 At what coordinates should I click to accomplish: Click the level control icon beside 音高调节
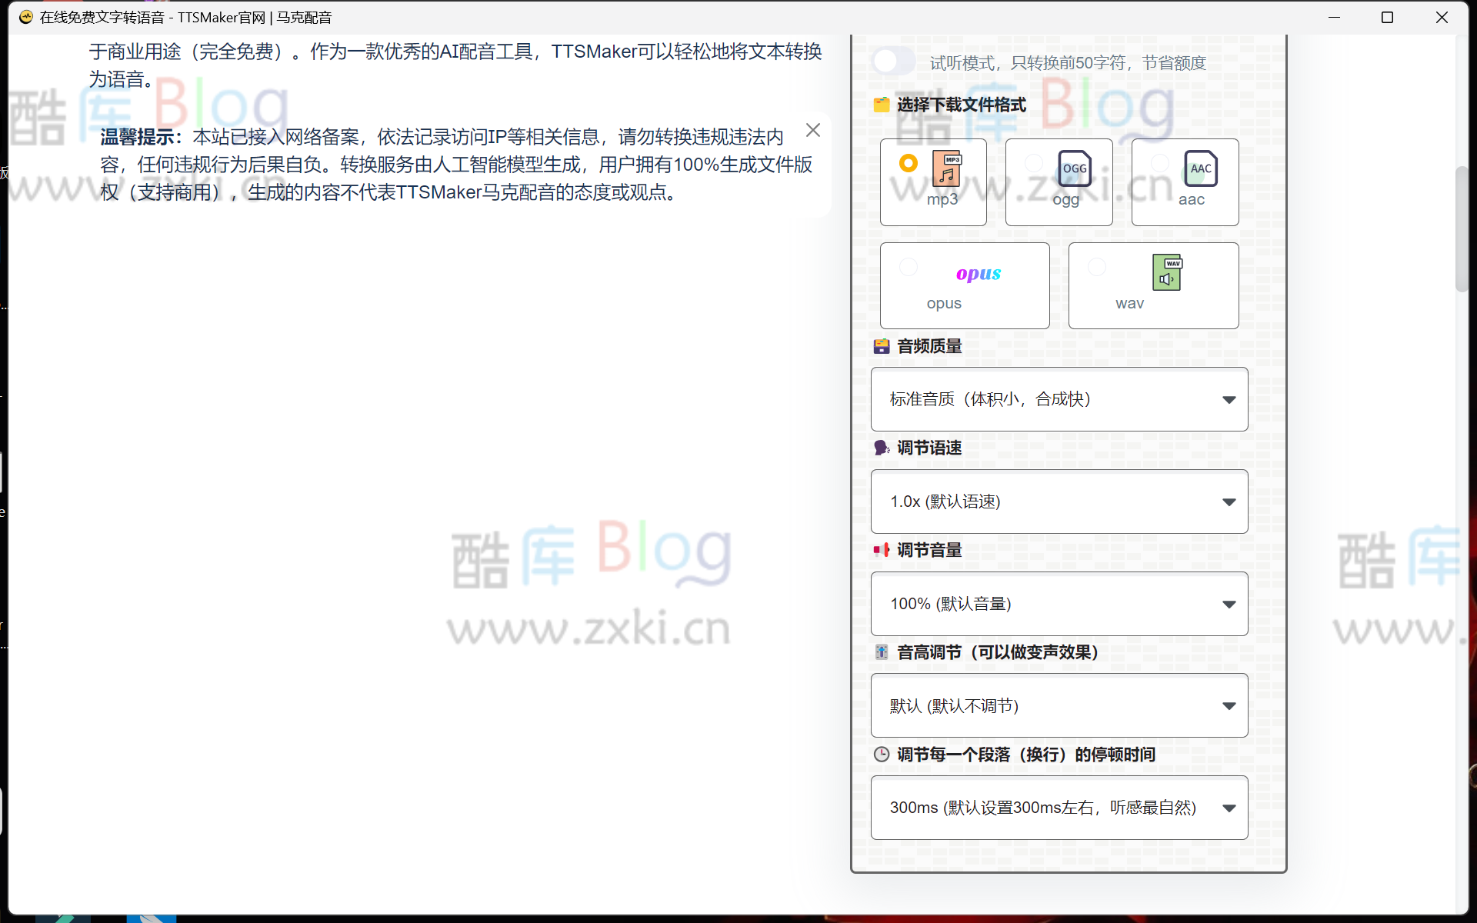[x=882, y=651]
